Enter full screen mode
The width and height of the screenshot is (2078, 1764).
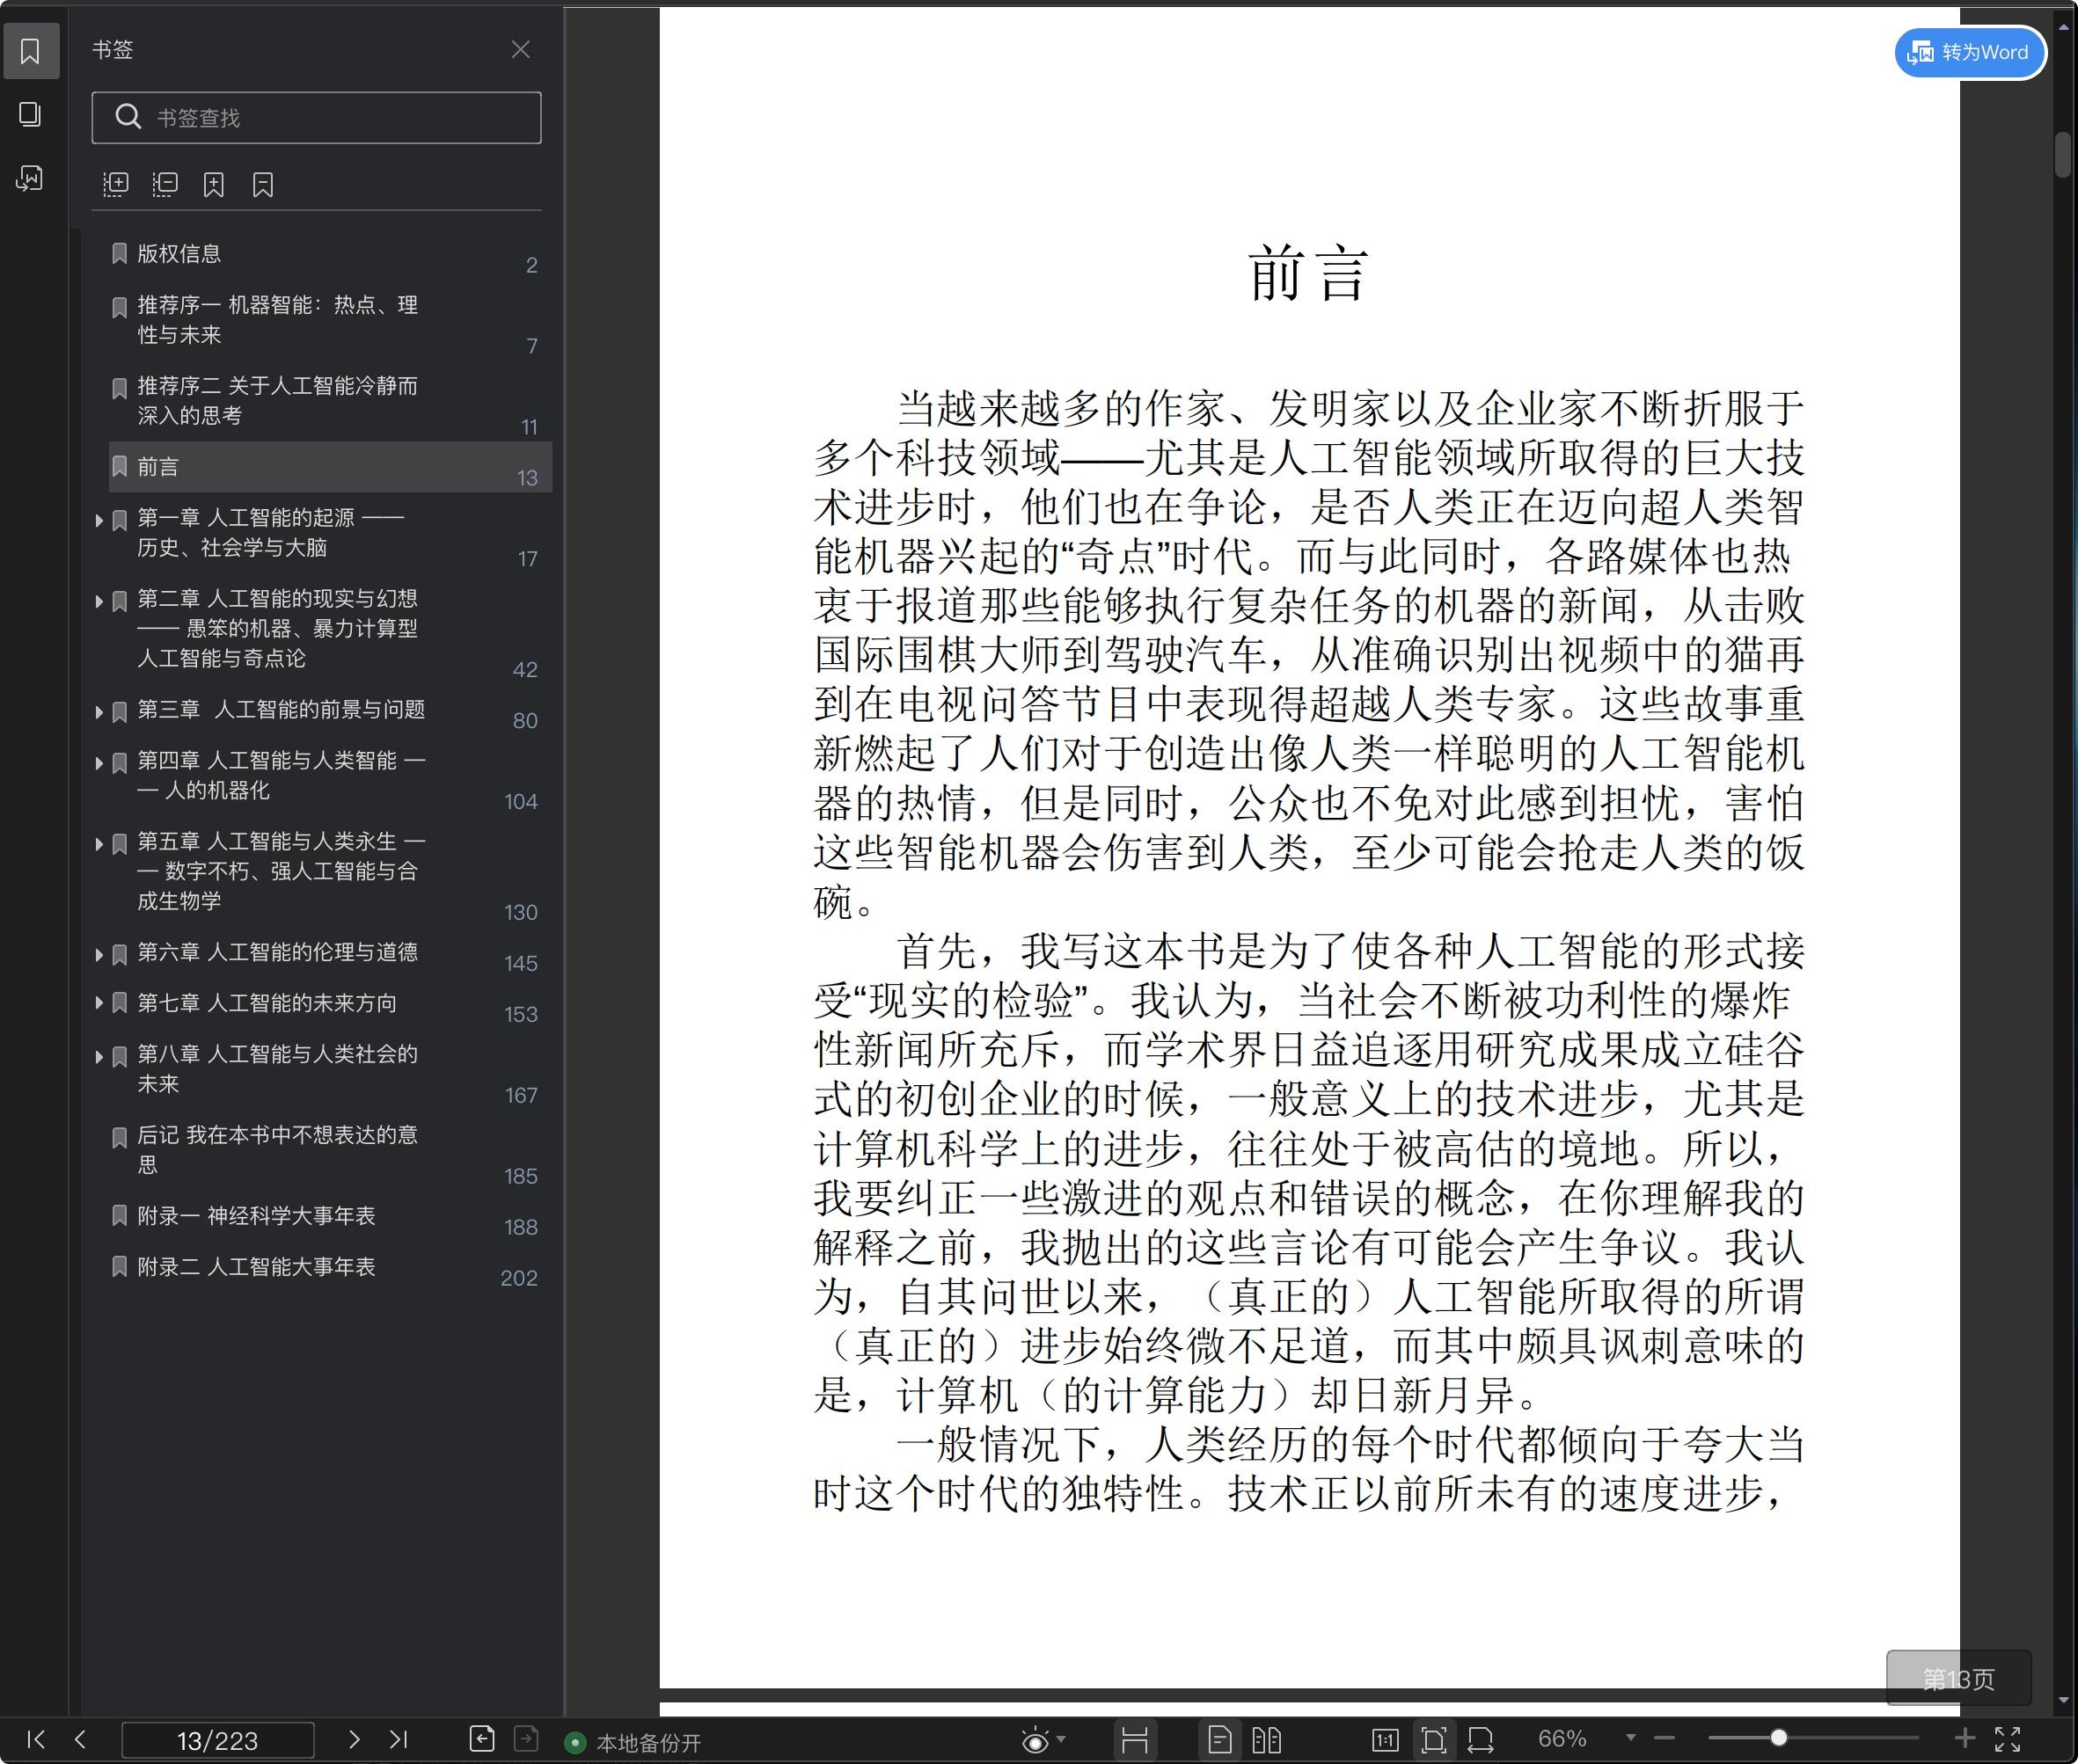coord(2008,1739)
